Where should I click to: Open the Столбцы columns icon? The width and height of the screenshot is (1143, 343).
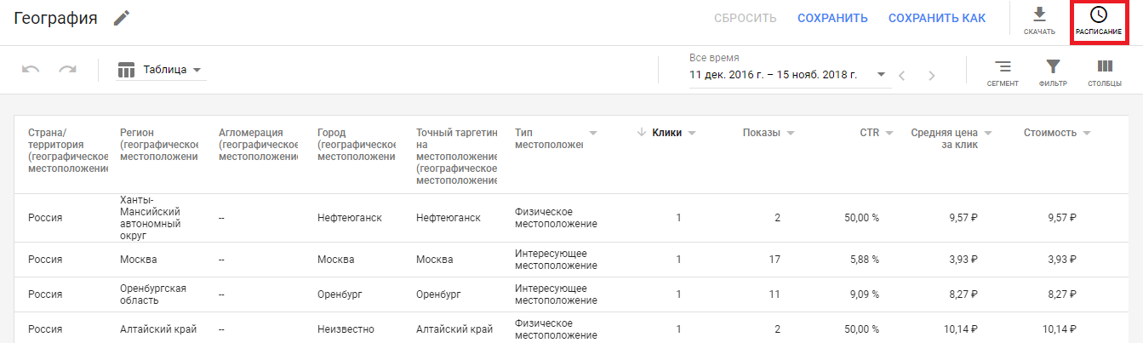1104,66
